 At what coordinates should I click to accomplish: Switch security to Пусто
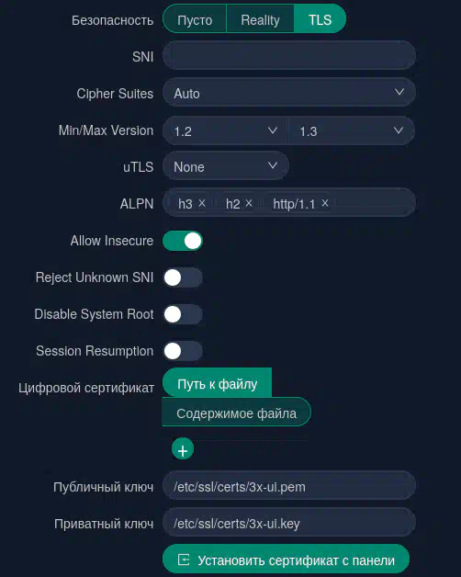tap(195, 19)
